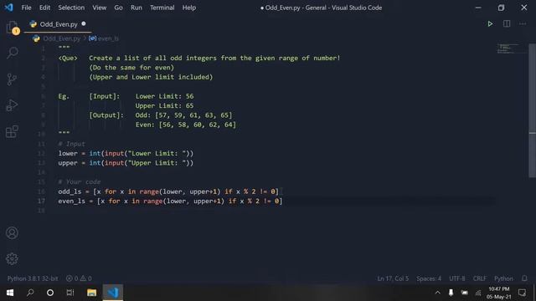The width and height of the screenshot is (536, 301).
Task: Open Windows taskbar search
Action: point(30,293)
